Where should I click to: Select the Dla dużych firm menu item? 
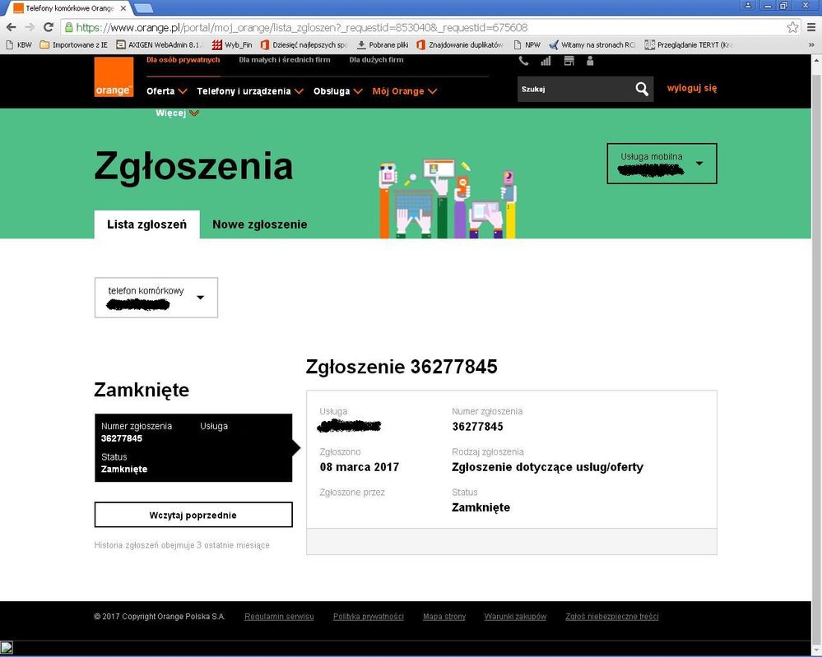376,59
